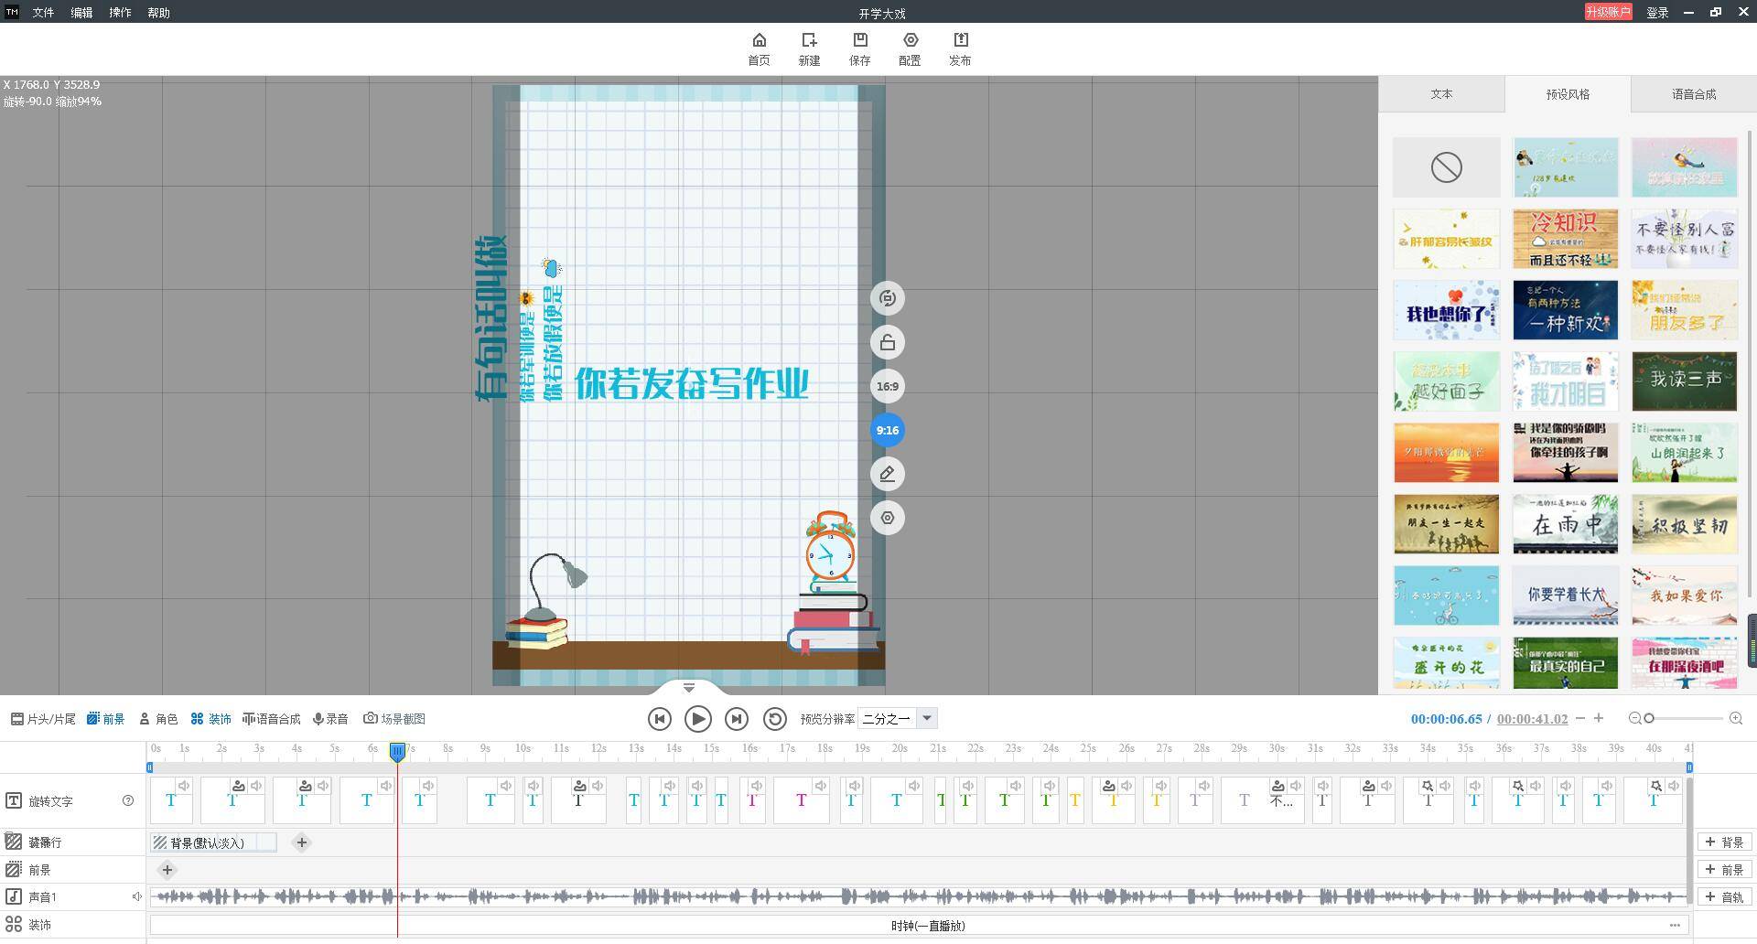Open 语音合成 in the timeline toolbar
1757x944 pixels.
pyautogui.click(x=272, y=719)
